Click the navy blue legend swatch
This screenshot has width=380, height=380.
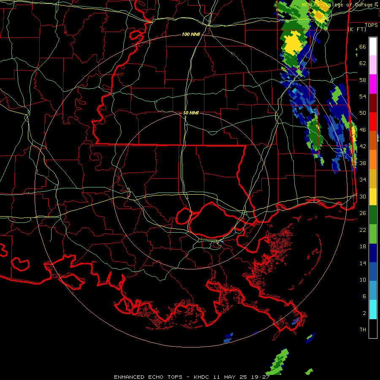pyautogui.click(x=373, y=253)
